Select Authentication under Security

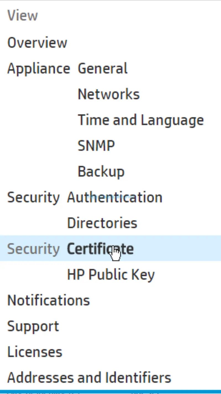(114, 197)
